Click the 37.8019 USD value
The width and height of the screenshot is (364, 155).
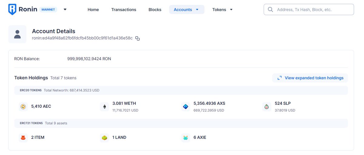pos(285,110)
